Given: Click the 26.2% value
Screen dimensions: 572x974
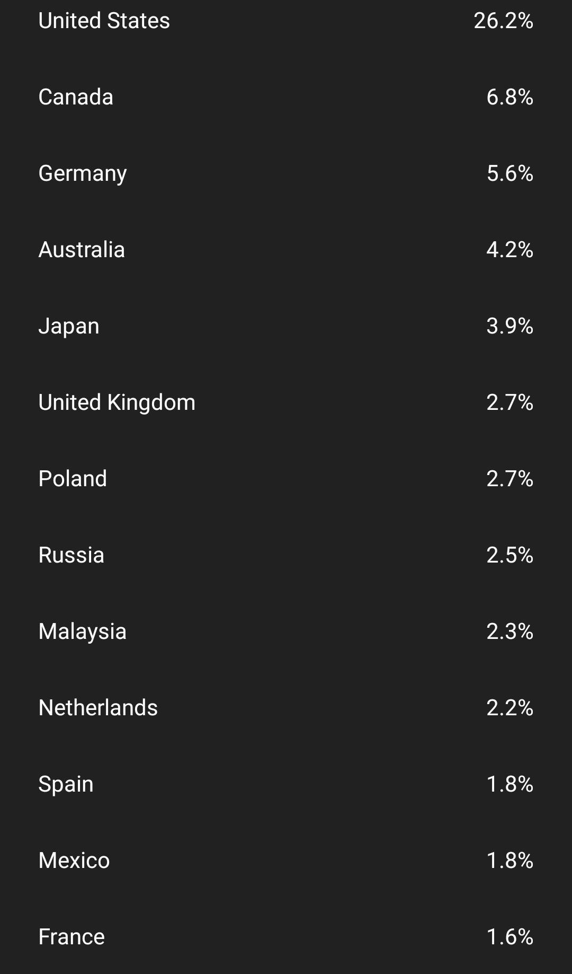Looking at the screenshot, I should [x=503, y=21].
